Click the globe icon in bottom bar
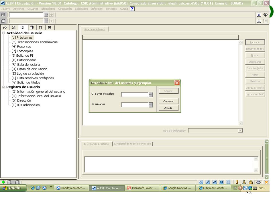275x206 pixels. click(x=221, y=182)
